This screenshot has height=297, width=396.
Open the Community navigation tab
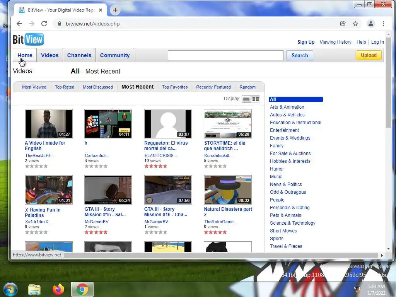click(114, 55)
